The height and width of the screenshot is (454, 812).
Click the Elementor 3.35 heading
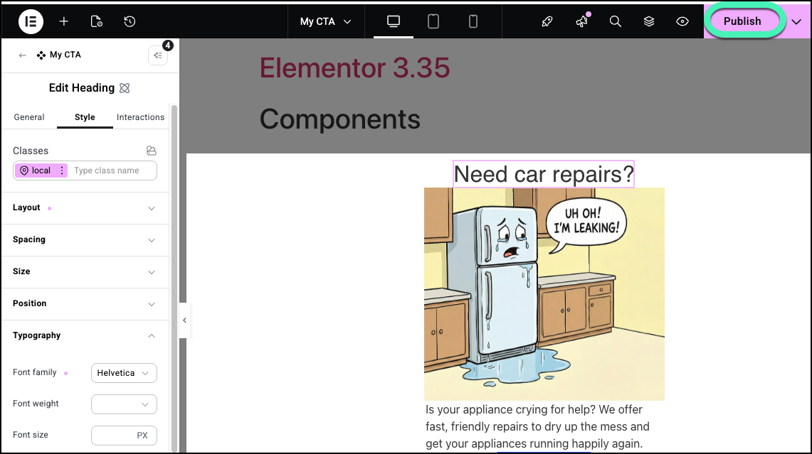click(x=354, y=67)
